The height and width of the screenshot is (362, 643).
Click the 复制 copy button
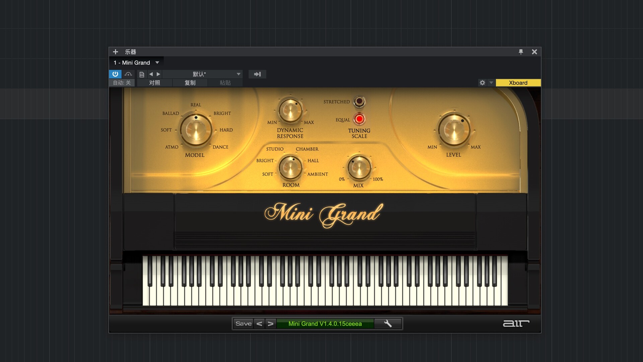190,83
